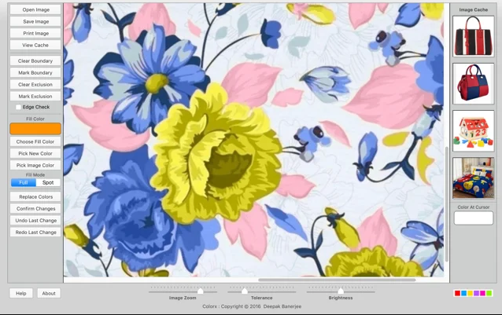Click the Tolerance slider thumb
502x315 pixels.
tap(245, 291)
